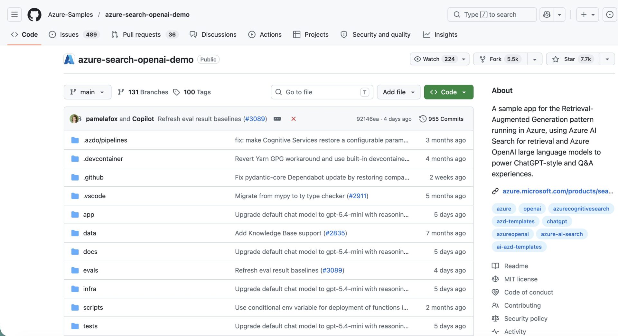Screen dimensions: 618x336
Task: Fork the repository
Action: pyautogui.click(x=500, y=59)
